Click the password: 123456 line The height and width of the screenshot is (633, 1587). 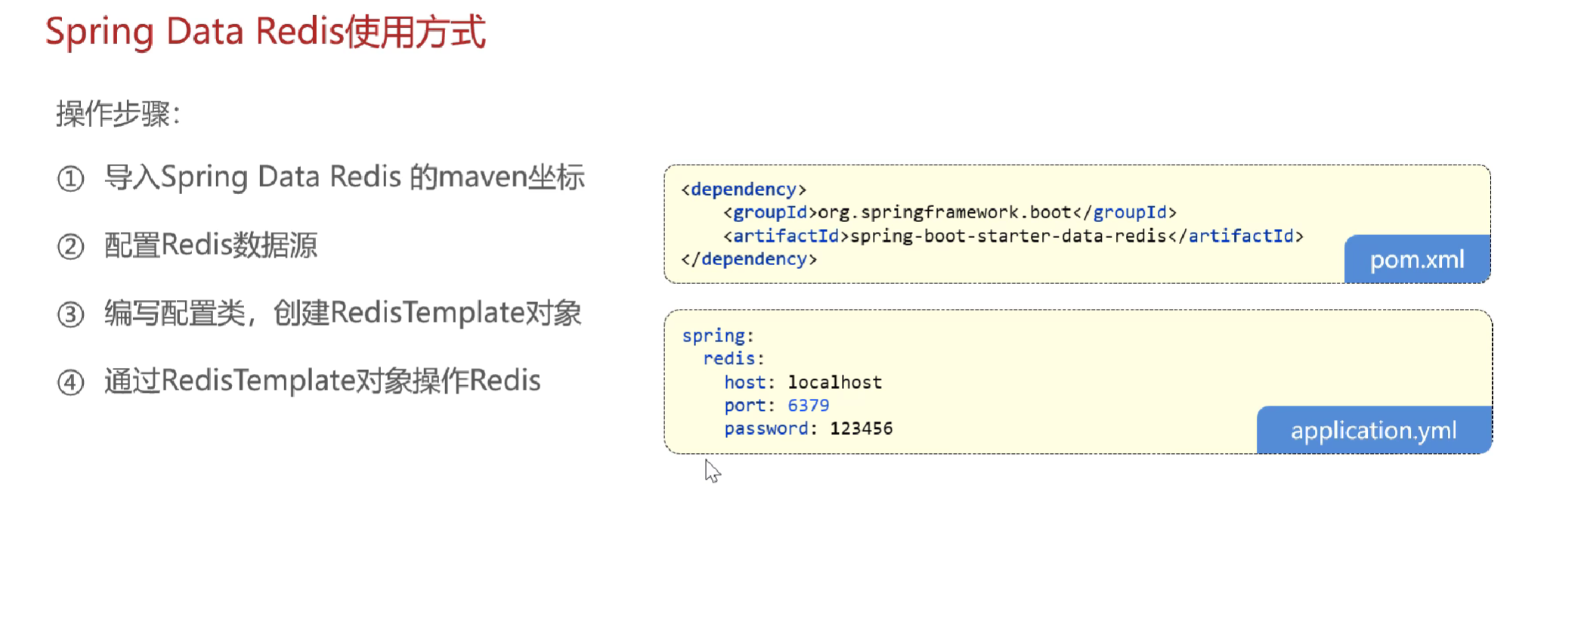[x=808, y=429]
